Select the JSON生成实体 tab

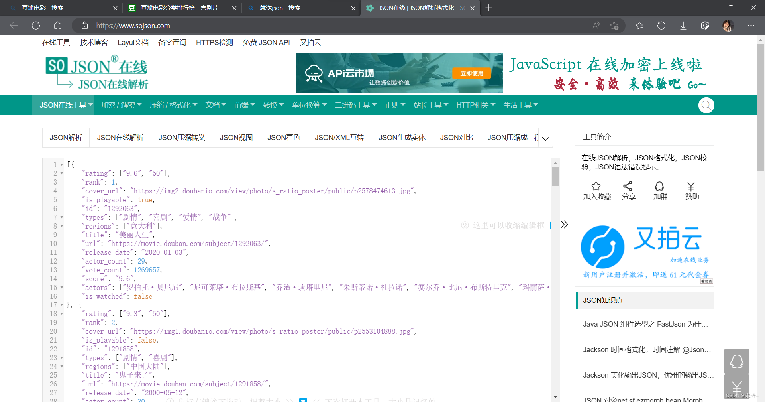coord(402,138)
